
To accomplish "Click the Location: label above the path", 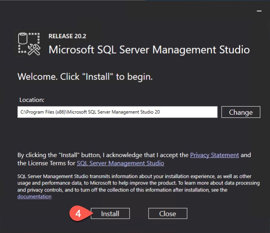I will (x=32, y=100).
